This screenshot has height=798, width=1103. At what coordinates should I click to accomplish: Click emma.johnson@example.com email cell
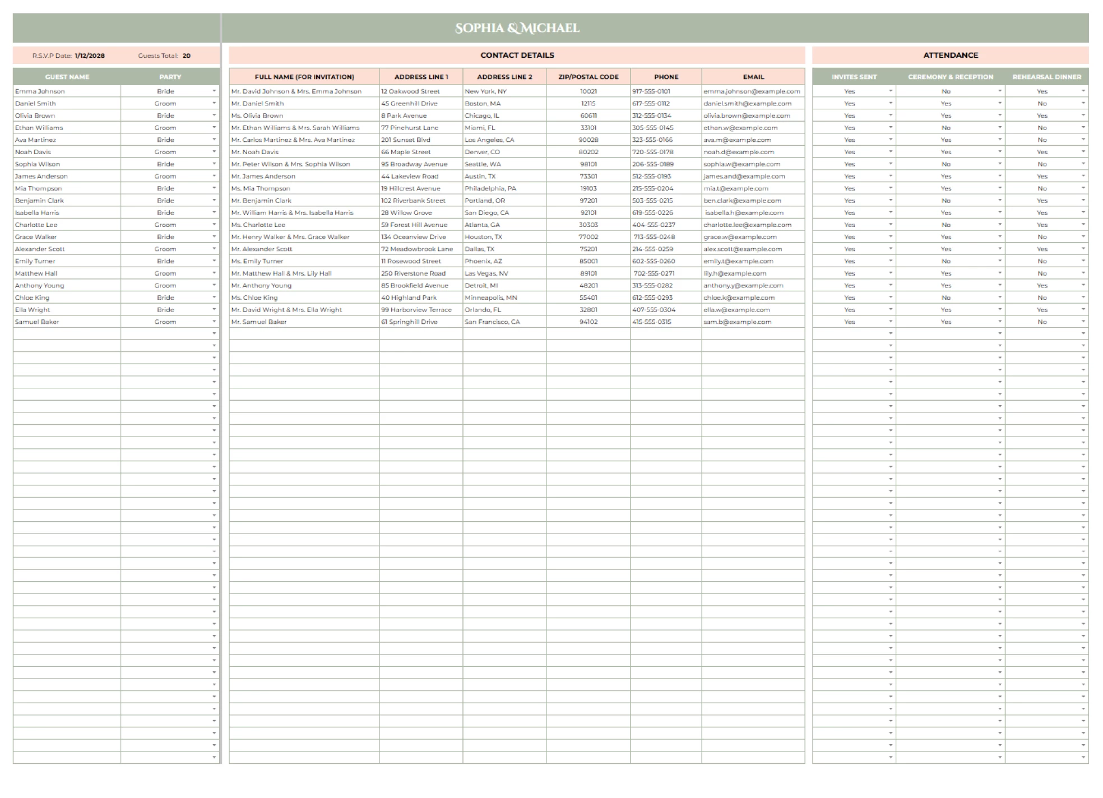[x=752, y=91]
